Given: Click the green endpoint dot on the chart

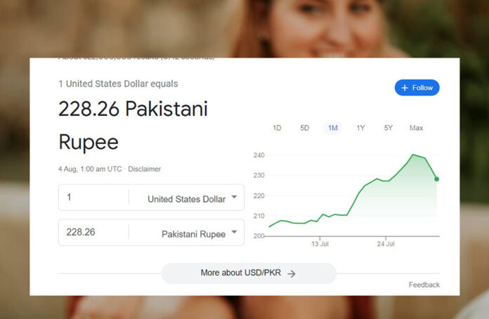Looking at the screenshot, I should (x=436, y=179).
